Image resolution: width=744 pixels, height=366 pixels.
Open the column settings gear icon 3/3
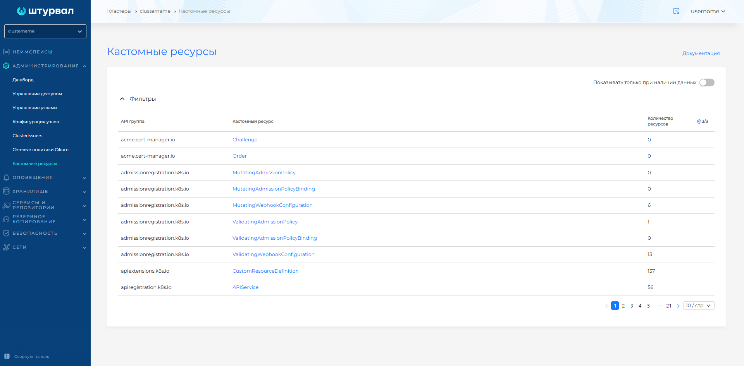(699, 122)
